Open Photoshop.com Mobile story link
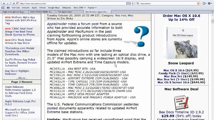The height and width of the screenshot is (120, 214). pyautogui.click(x=20, y=51)
